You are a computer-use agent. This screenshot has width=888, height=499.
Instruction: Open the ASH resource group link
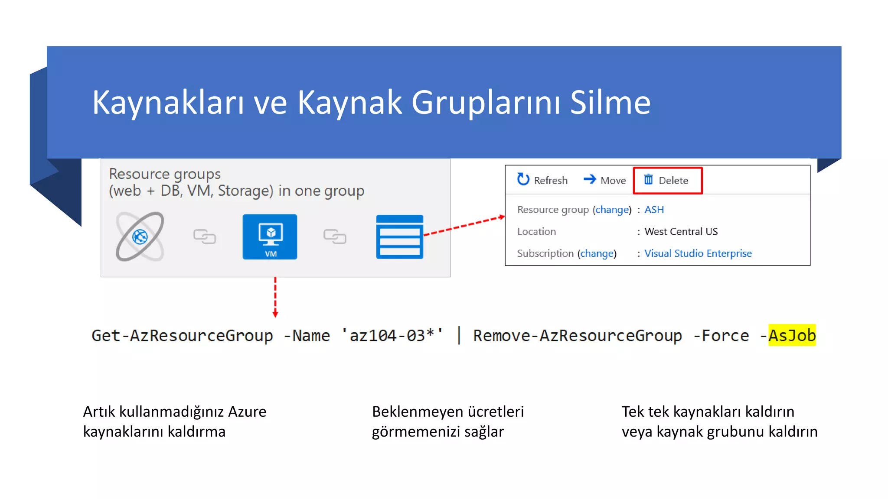(654, 210)
